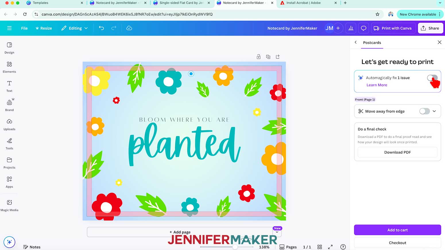Reload the browser page
The width and height of the screenshot is (445, 250).
[x=25, y=14]
